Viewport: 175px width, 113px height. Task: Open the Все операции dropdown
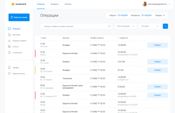click(126, 26)
